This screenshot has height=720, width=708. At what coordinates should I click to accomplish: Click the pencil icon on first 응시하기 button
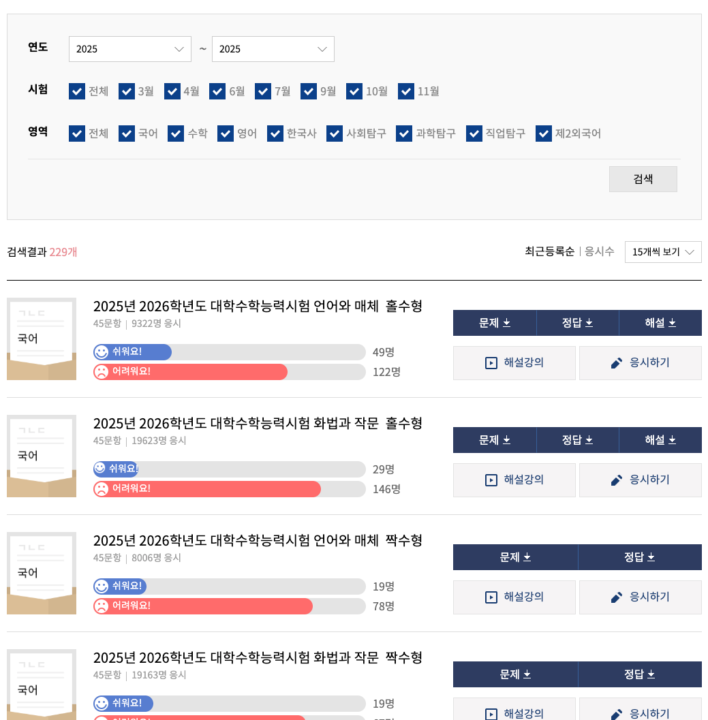click(x=615, y=362)
